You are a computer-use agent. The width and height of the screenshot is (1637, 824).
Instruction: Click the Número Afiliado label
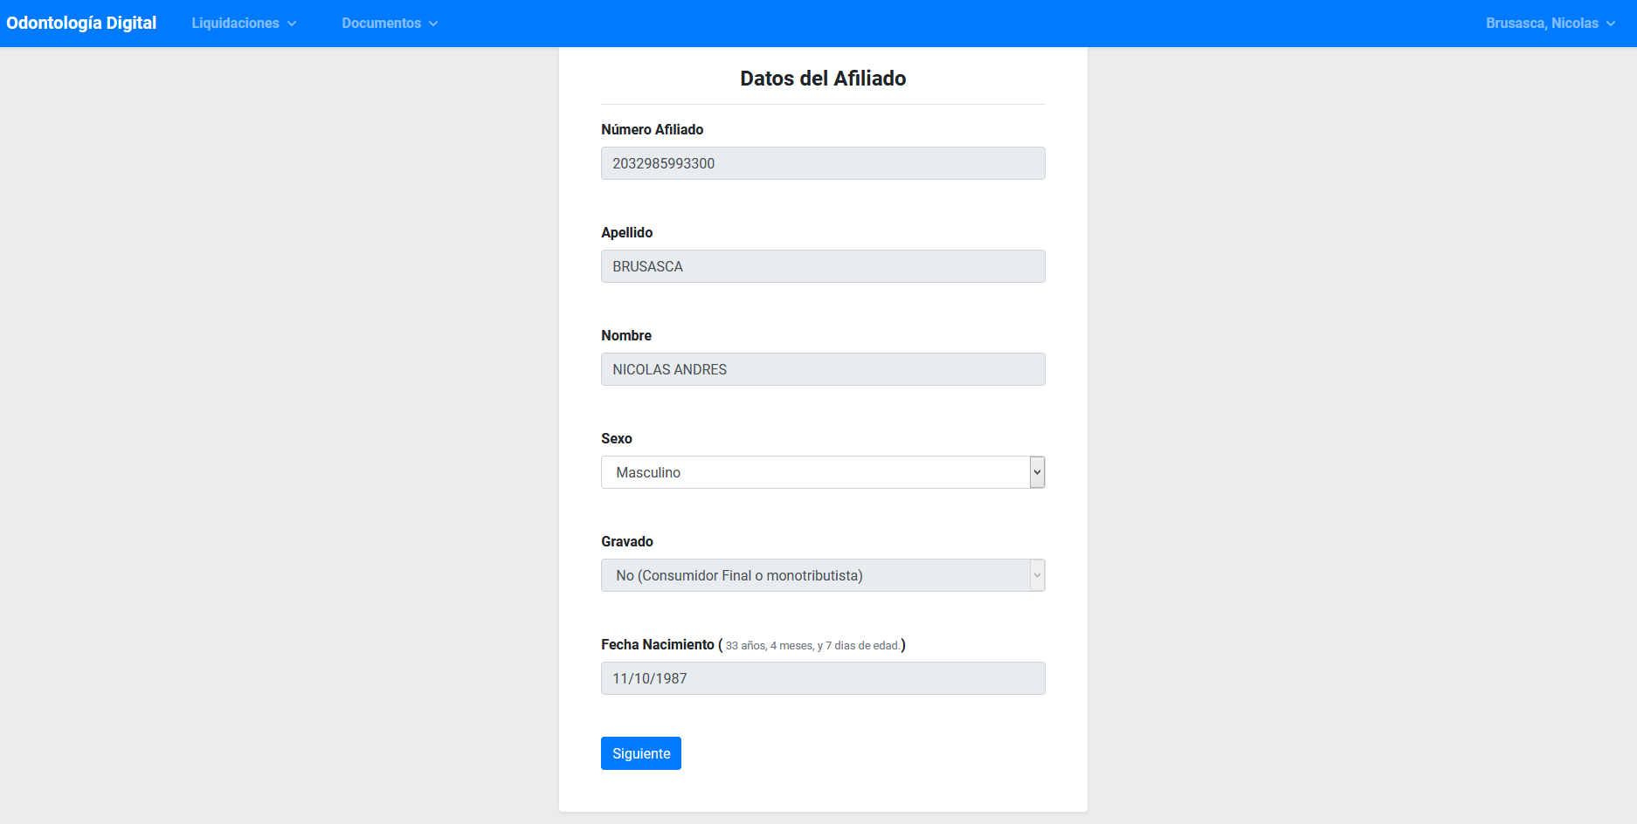tap(652, 129)
